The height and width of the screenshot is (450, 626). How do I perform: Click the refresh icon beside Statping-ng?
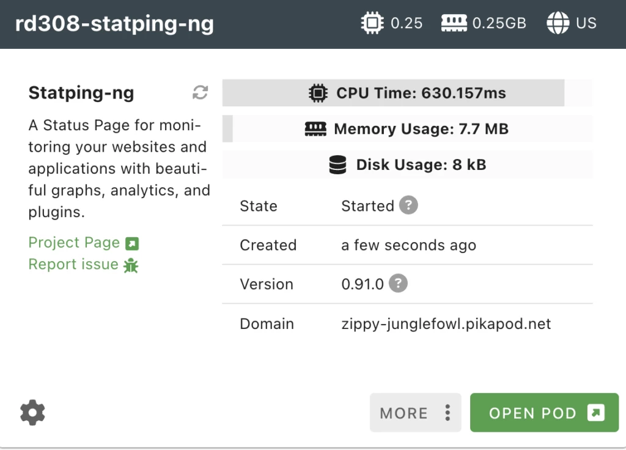(x=201, y=93)
